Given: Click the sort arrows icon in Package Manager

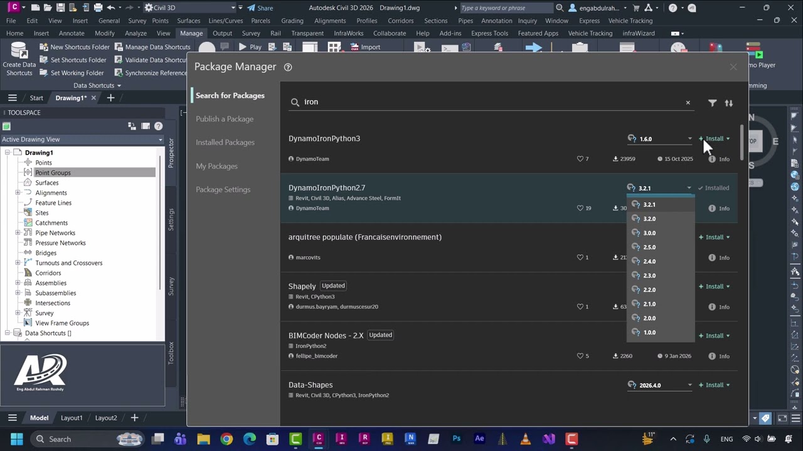Looking at the screenshot, I should 729,103.
